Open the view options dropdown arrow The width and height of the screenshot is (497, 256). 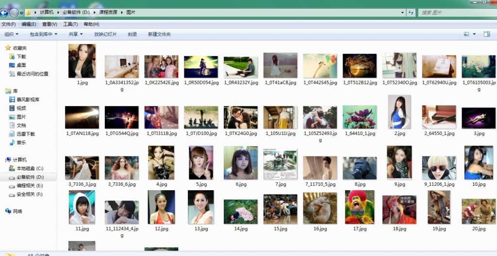click(474, 34)
